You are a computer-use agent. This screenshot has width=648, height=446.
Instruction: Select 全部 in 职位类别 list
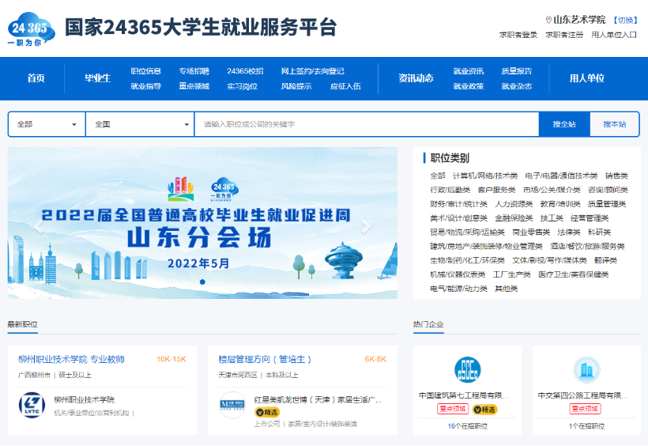click(438, 176)
